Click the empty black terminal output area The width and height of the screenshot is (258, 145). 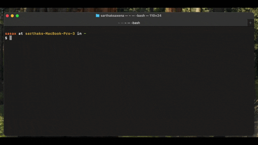[x=129, y=87]
